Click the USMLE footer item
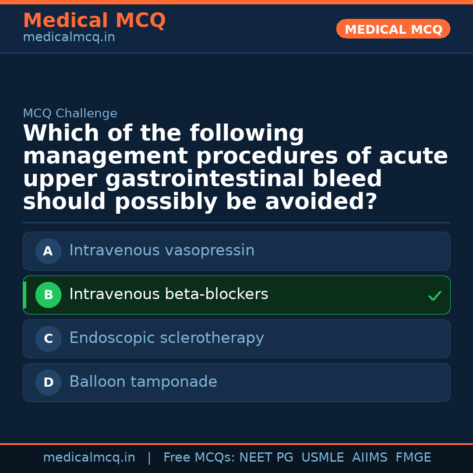The image size is (473, 473). click(322, 458)
